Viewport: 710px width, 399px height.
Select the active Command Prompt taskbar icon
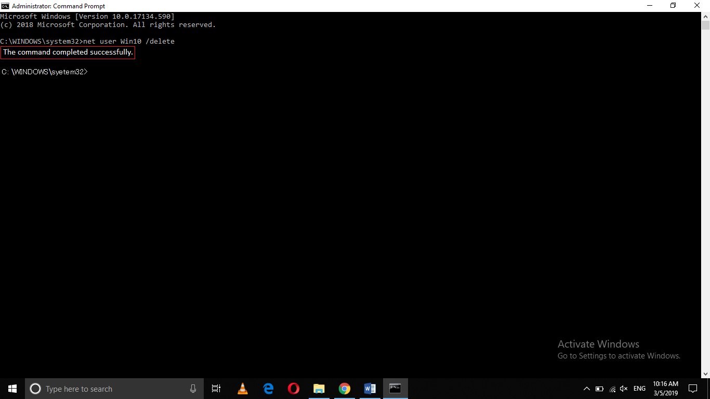coord(395,388)
